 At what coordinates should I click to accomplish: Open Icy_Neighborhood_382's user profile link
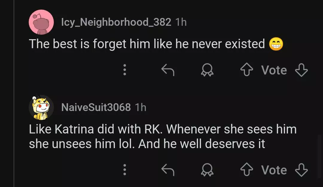click(116, 22)
